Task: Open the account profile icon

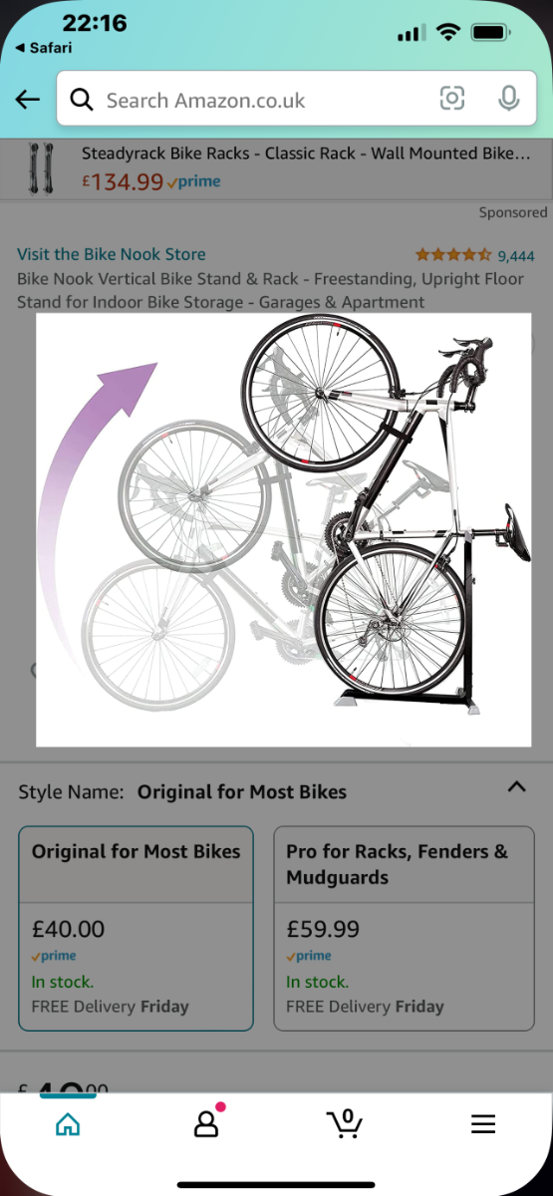Action: pos(206,1123)
